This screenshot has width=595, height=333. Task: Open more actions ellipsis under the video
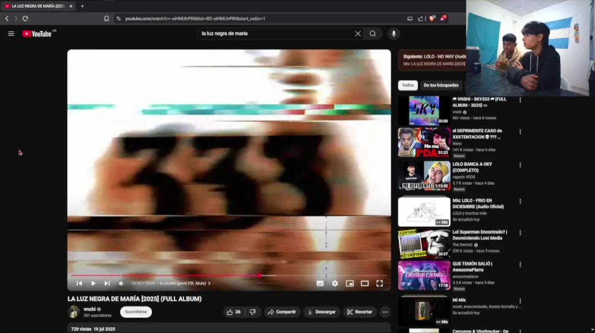[x=385, y=312]
